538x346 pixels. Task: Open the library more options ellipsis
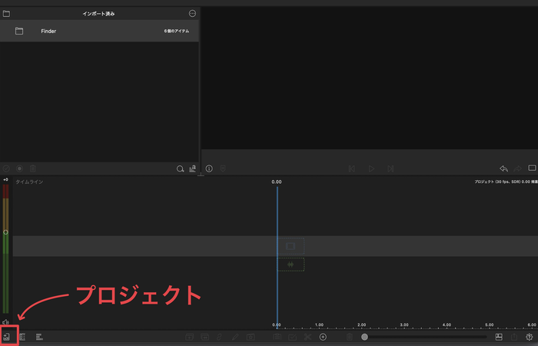click(x=192, y=13)
